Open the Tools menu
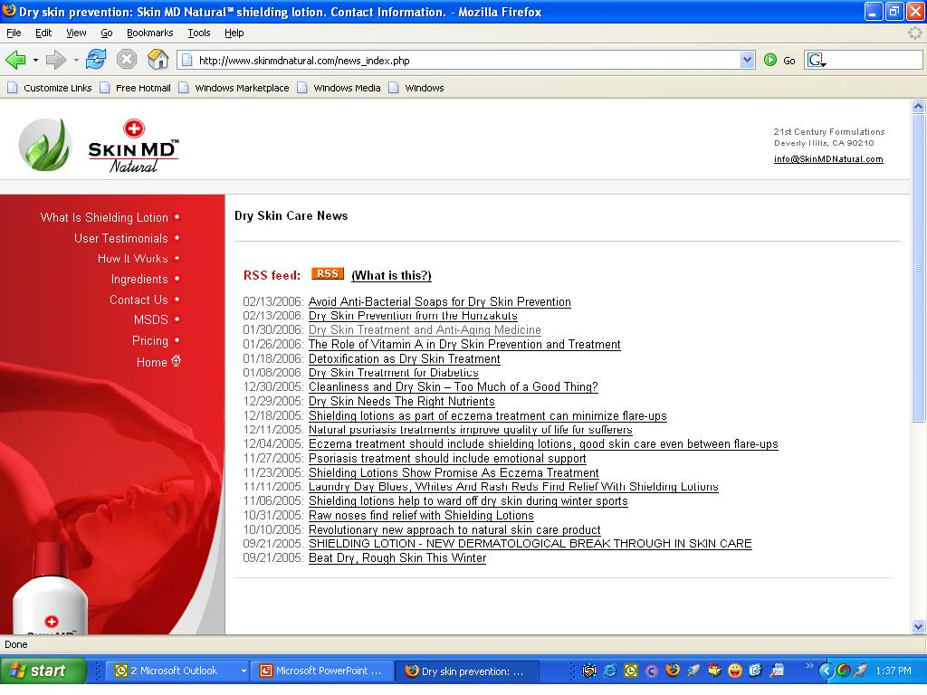The image size is (927, 695). [198, 33]
